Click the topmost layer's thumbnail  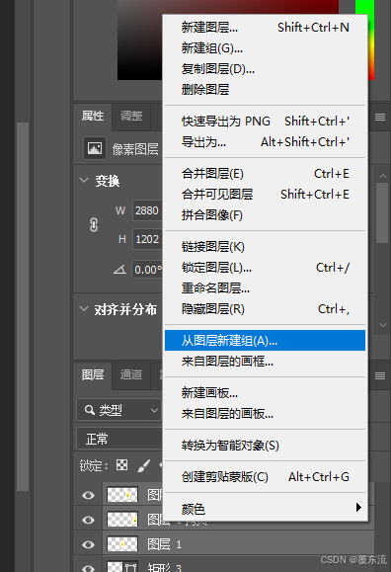tap(122, 495)
